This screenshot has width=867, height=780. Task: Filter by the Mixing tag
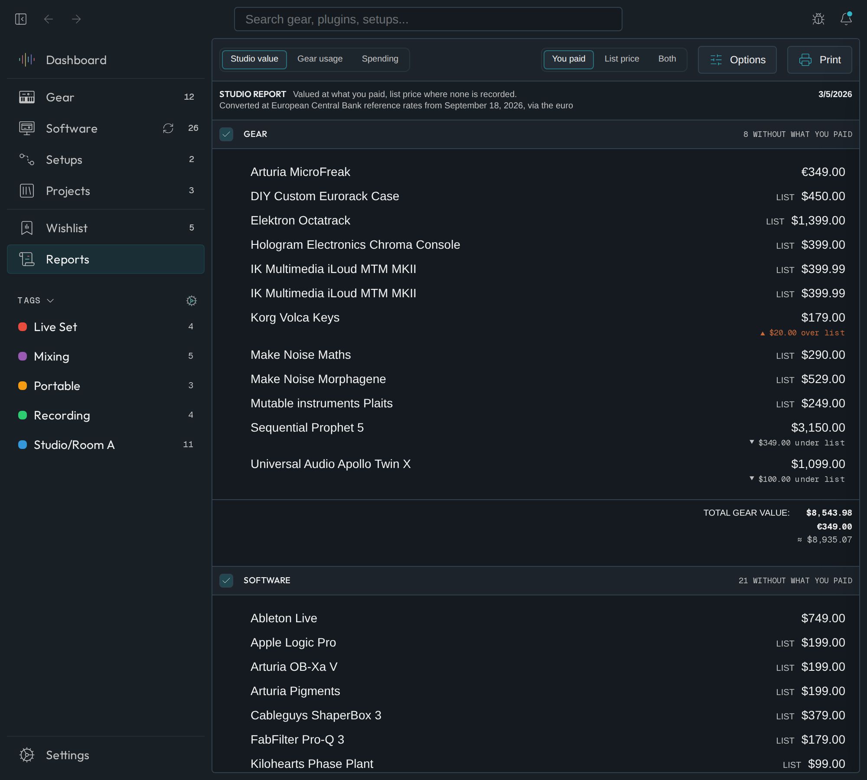(106, 356)
